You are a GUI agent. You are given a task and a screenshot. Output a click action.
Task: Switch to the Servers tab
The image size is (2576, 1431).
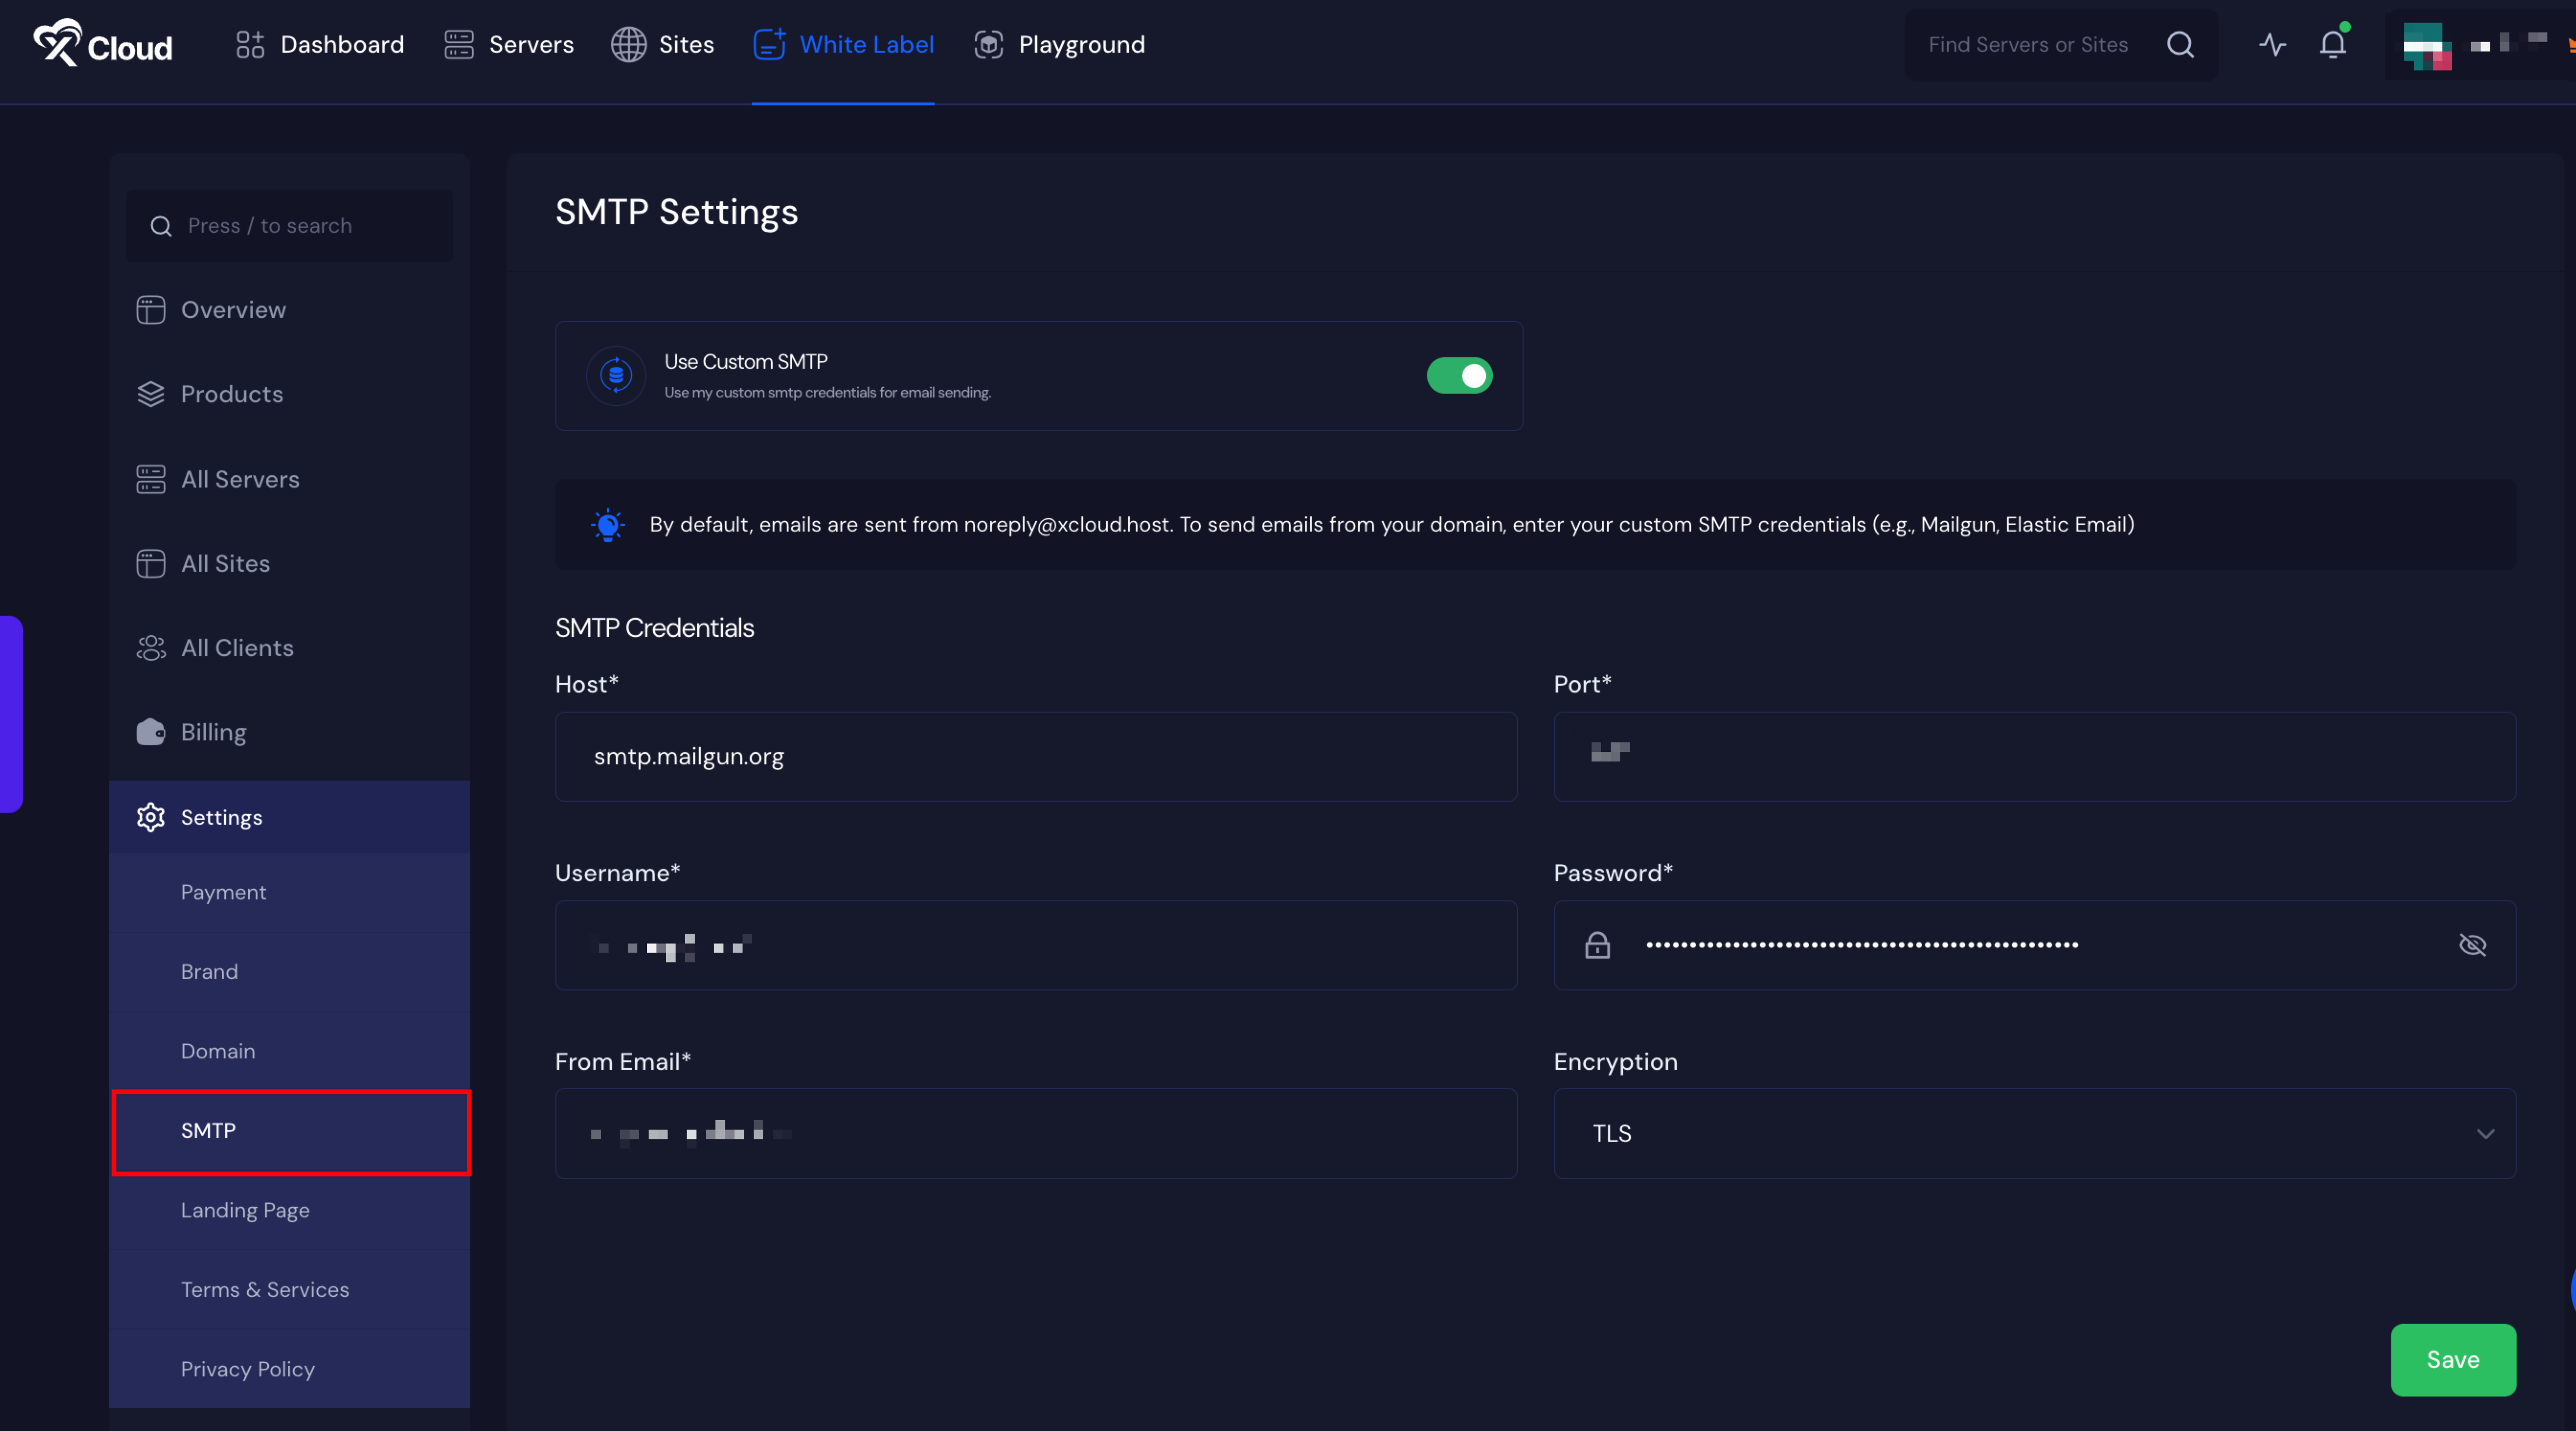tap(509, 45)
